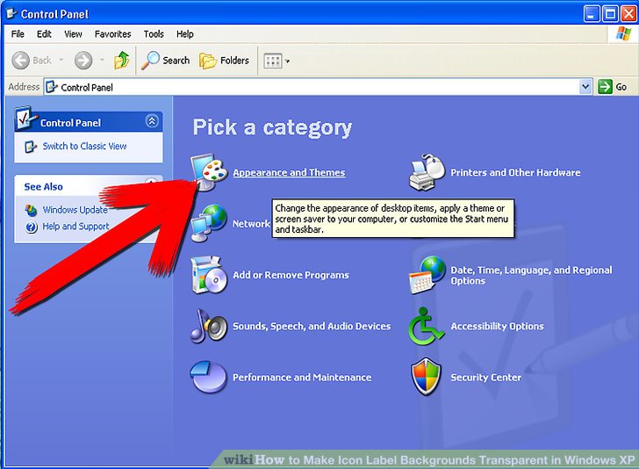Click the Views toolbar icon
The image size is (639, 469).
pyautogui.click(x=273, y=61)
